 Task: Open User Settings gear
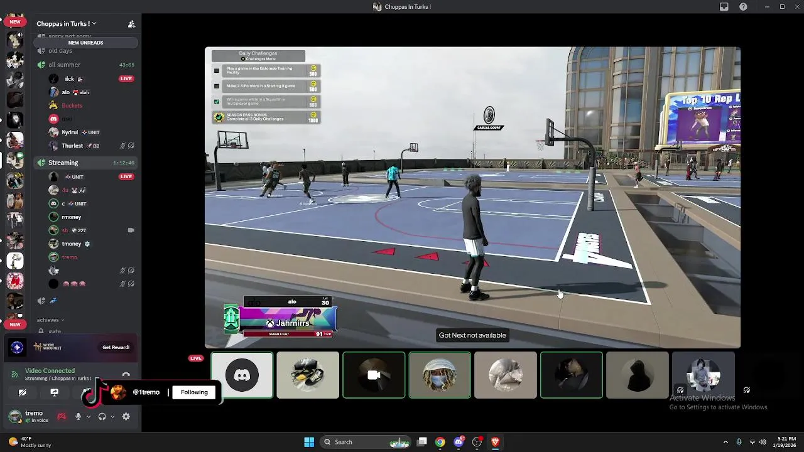126,416
